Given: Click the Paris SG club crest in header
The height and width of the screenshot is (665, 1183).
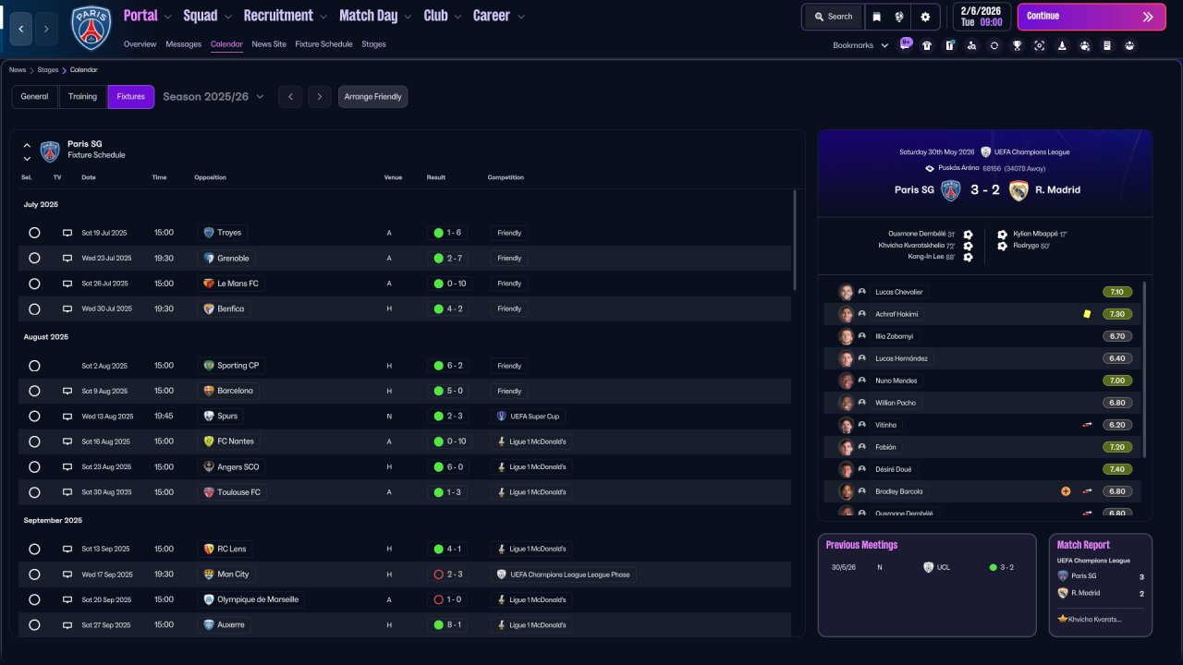Looking at the screenshot, I should point(91,29).
